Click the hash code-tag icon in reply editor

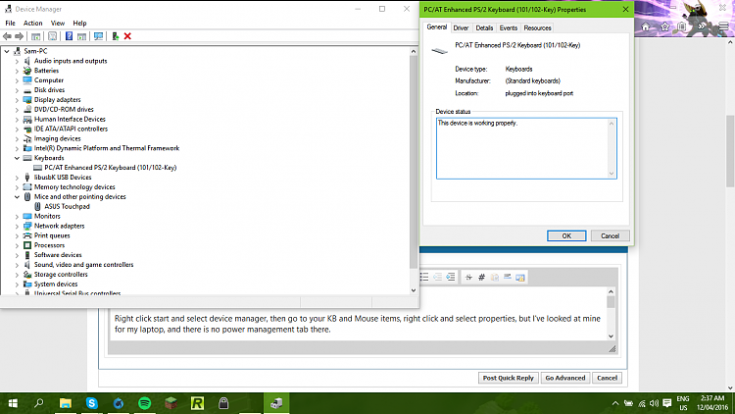pyautogui.click(x=481, y=278)
